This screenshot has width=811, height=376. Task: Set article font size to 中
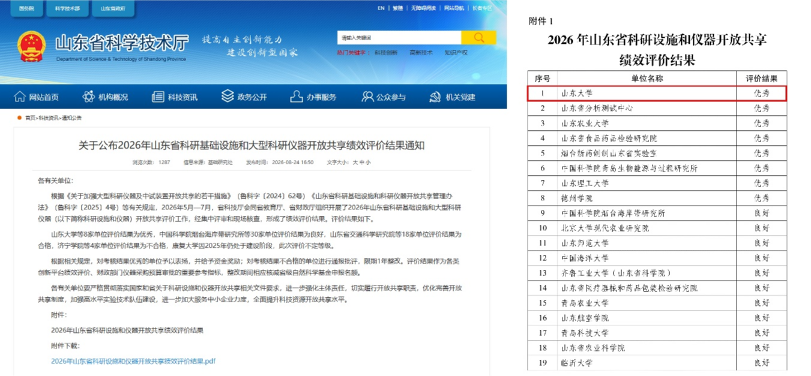coord(361,163)
